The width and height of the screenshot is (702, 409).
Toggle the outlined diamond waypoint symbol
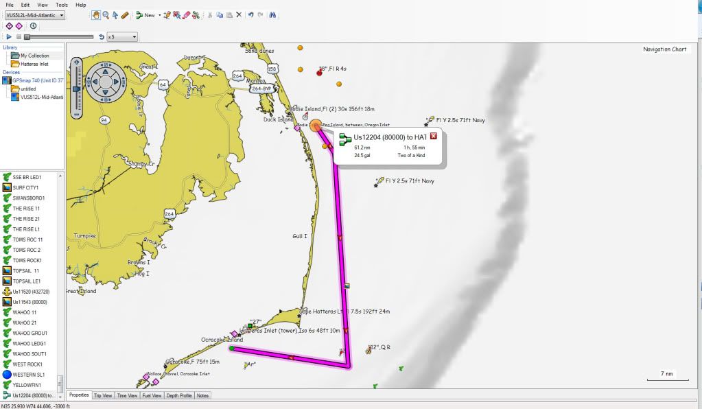coord(9,26)
